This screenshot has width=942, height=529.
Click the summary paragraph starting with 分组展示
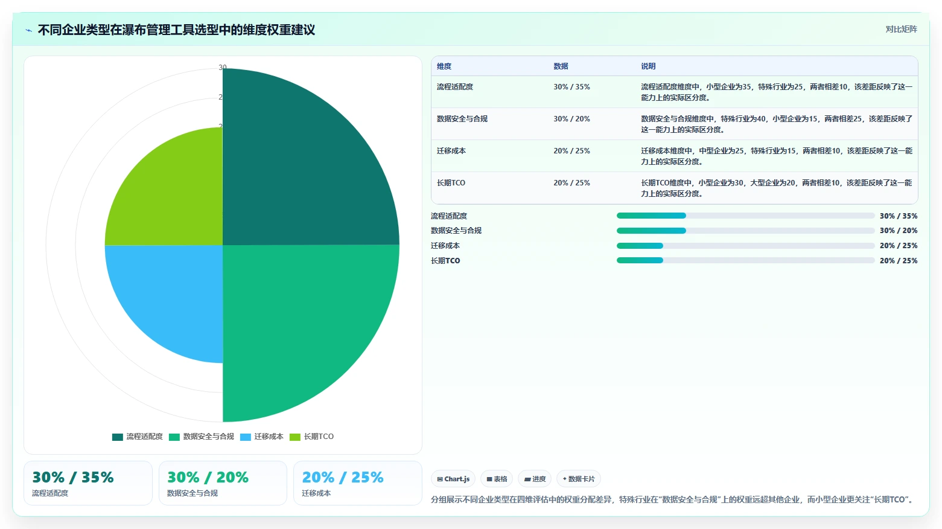[674, 499]
